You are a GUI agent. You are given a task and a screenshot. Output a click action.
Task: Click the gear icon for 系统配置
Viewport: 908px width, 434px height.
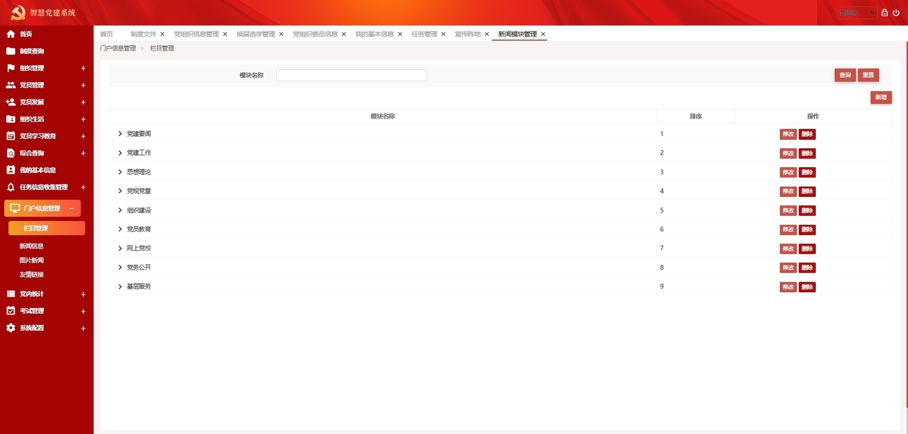pos(11,328)
